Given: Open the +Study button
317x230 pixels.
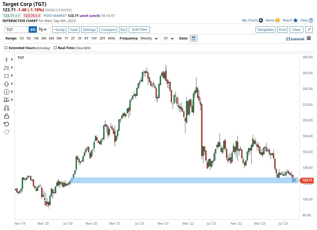Looking at the screenshot, I should pos(59,30).
